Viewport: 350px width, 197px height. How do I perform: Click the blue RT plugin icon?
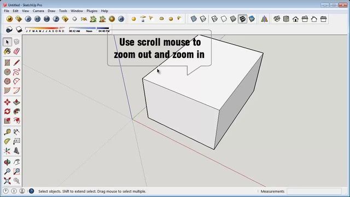(38, 19)
